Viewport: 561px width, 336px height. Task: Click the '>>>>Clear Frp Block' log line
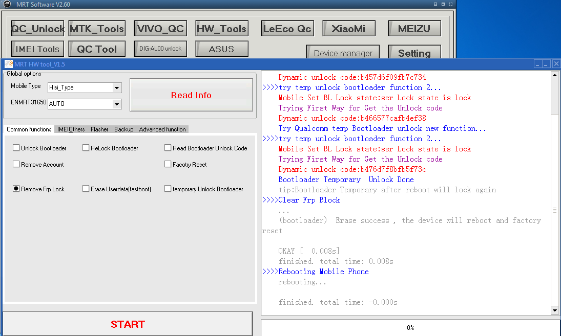click(x=301, y=200)
